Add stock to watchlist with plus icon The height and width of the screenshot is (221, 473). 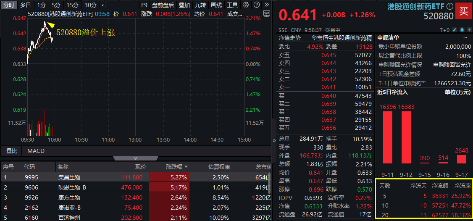tap(468, 30)
